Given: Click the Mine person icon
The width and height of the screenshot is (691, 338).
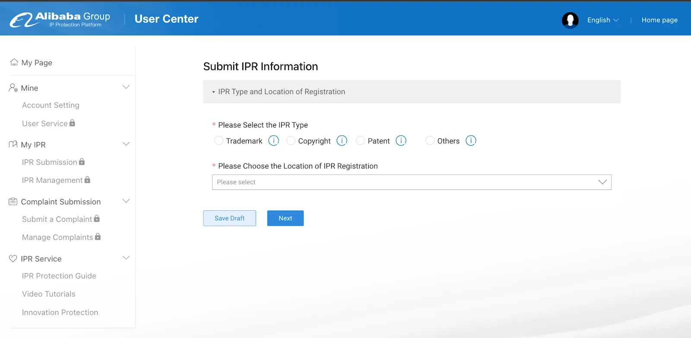Looking at the screenshot, I should point(13,88).
